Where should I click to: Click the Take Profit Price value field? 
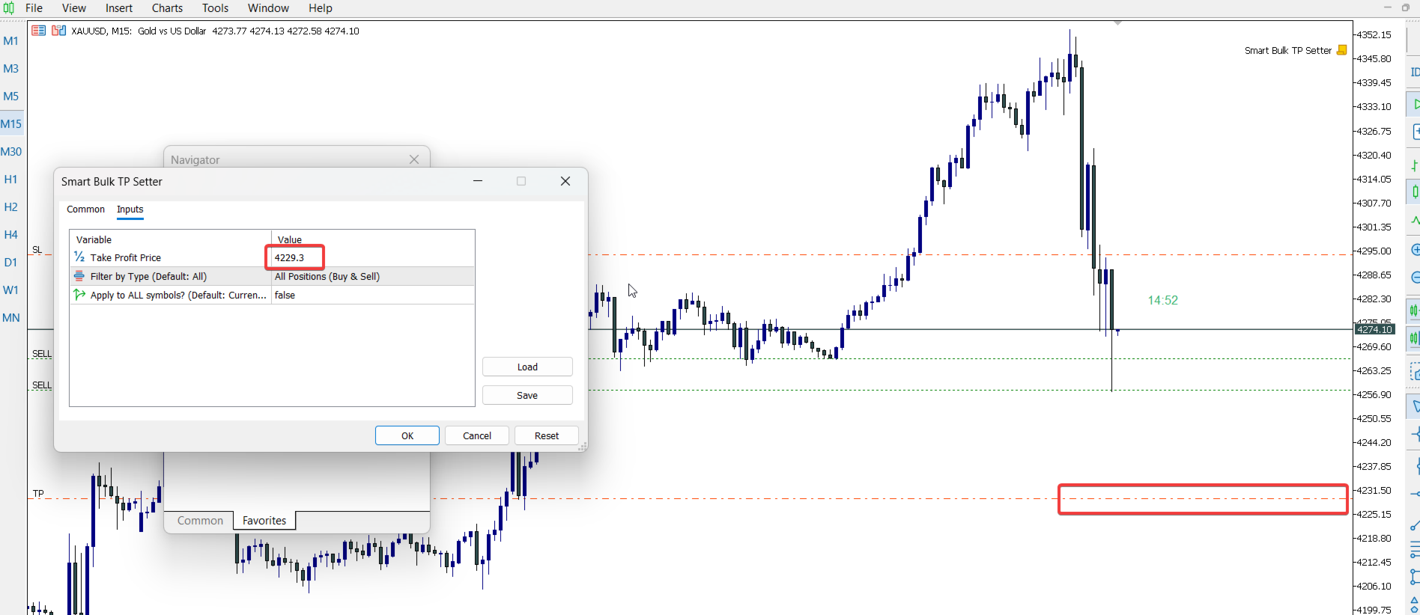point(295,257)
